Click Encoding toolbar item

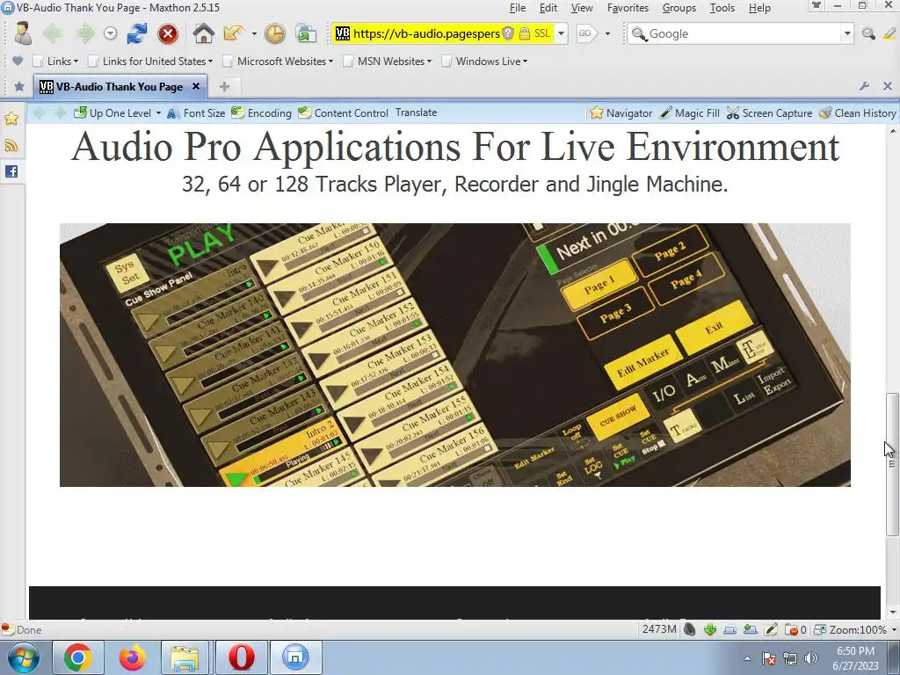pyautogui.click(x=261, y=113)
